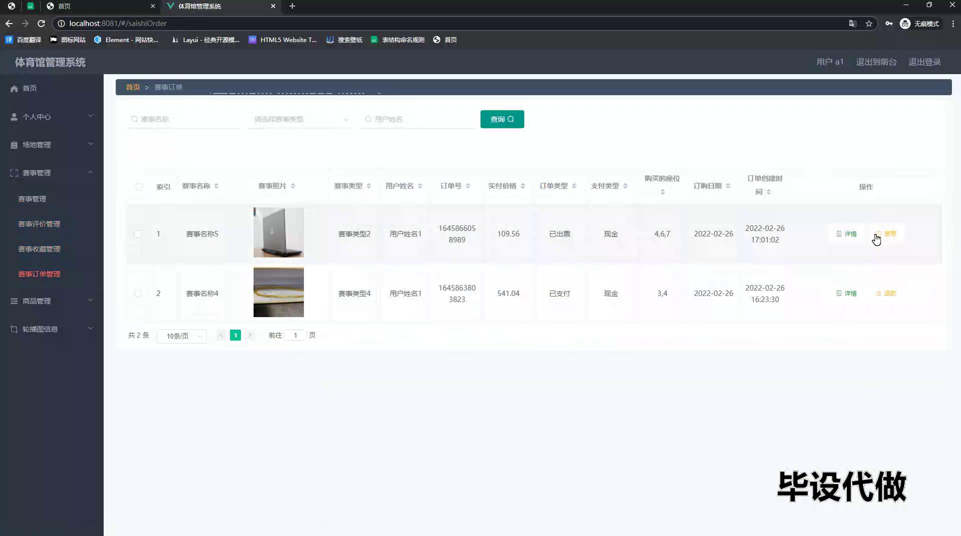This screenshot has height=536, width=961.
Task: Click the laptop photo thumbnail in row 1
Action: 278,232
